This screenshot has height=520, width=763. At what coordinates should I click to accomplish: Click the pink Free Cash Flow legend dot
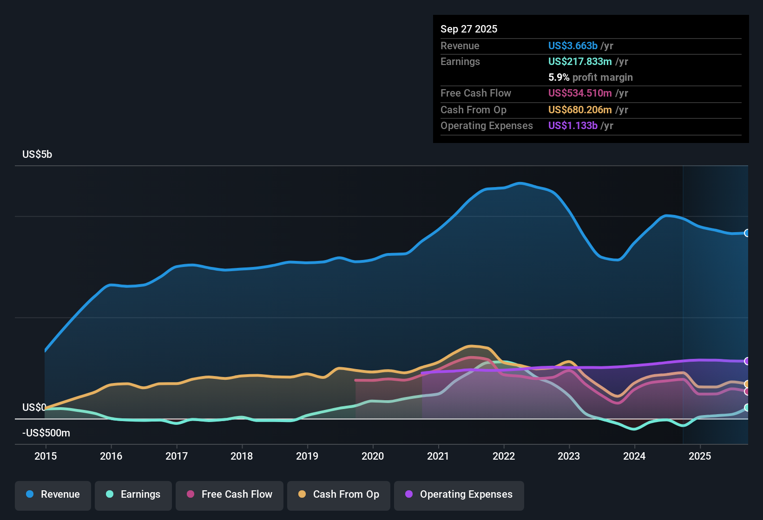pyautogui.click(x=191, y=494)
